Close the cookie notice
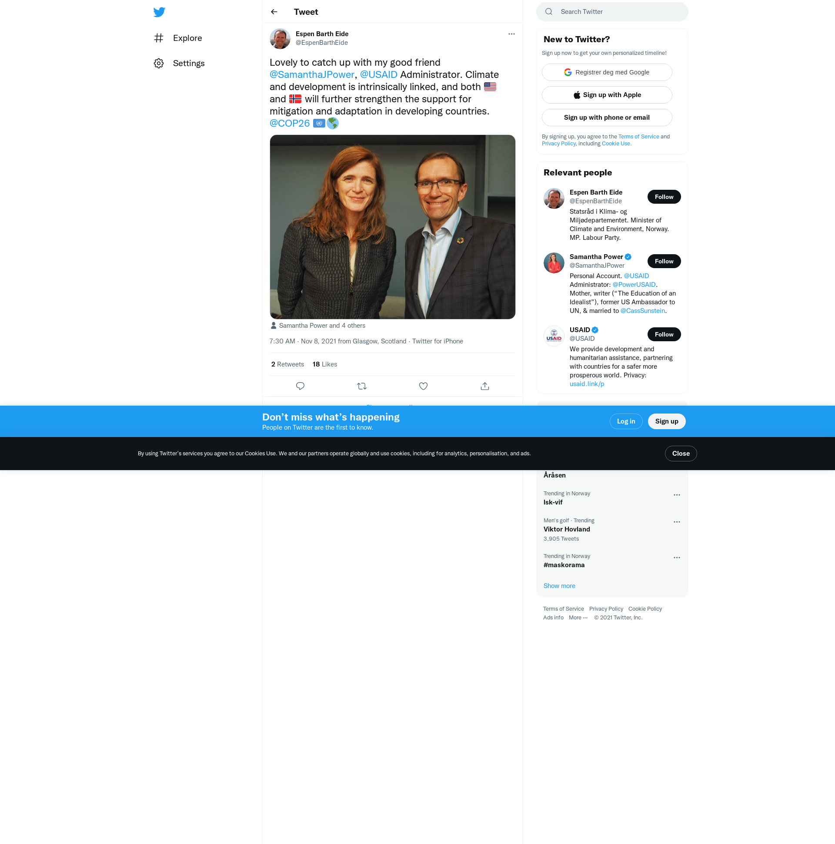This screenshot has height=844, width=835. [x=681, y=454]
